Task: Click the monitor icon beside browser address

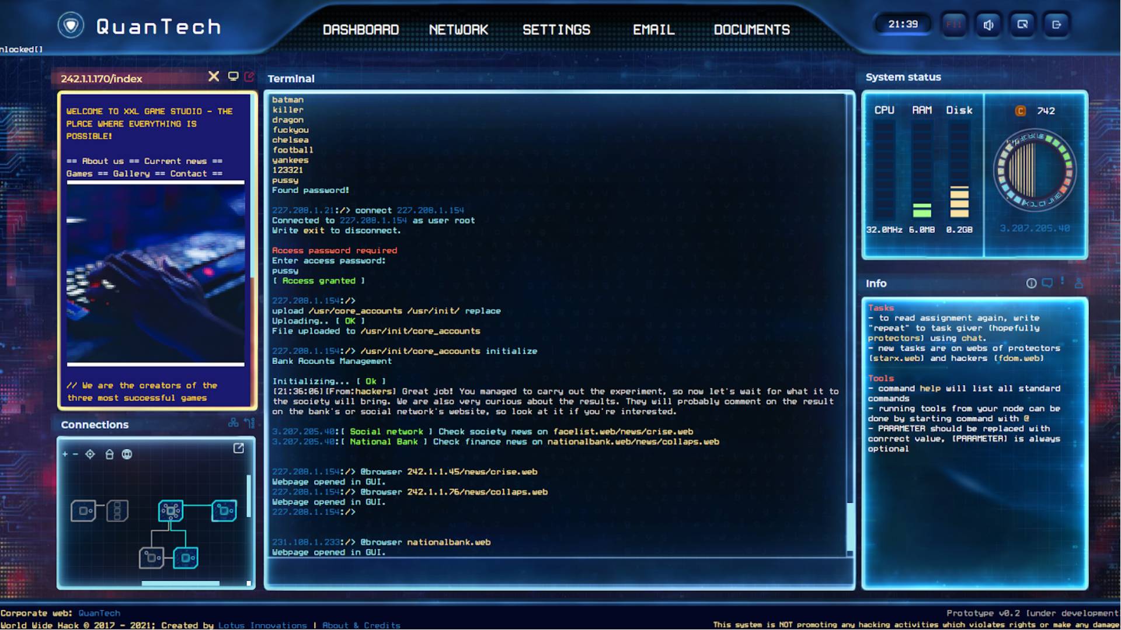Action: 233,76
